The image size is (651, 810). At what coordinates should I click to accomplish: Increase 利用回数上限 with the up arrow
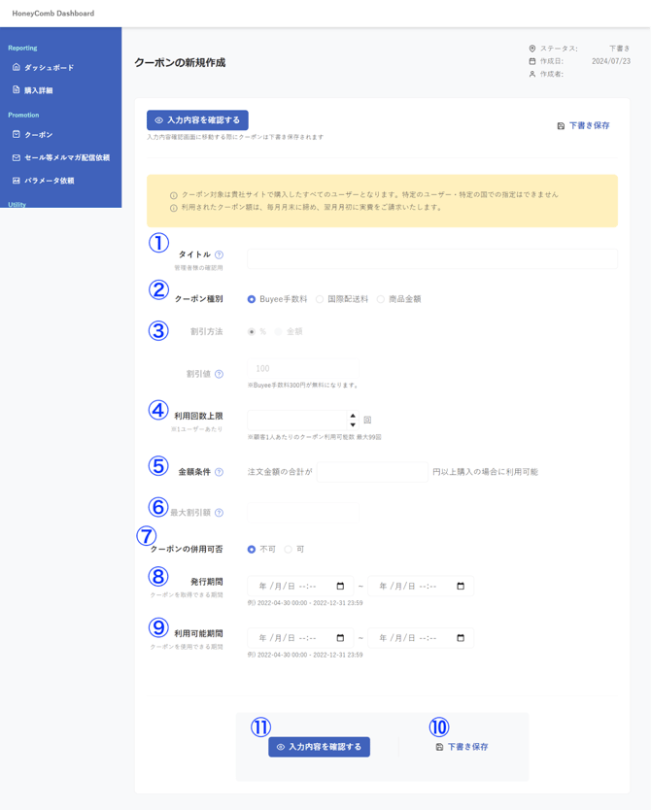353,416
